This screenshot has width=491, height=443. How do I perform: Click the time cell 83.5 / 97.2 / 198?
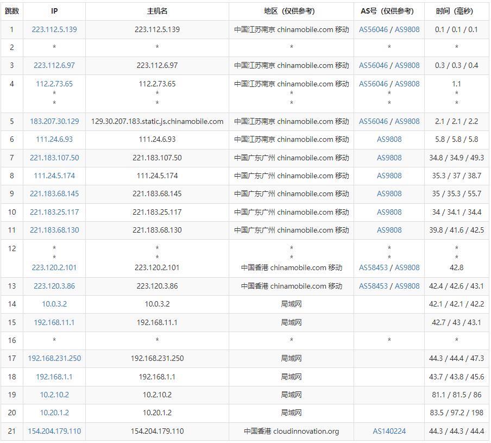457,413
